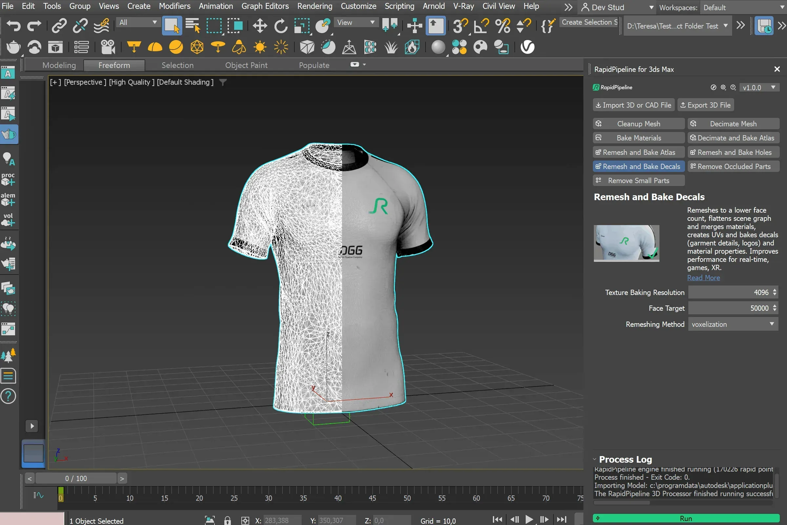Toggle Angle Snap icon
Image resolution: width=787 pixels, height=525 pixels.
[x=481, y=26]
